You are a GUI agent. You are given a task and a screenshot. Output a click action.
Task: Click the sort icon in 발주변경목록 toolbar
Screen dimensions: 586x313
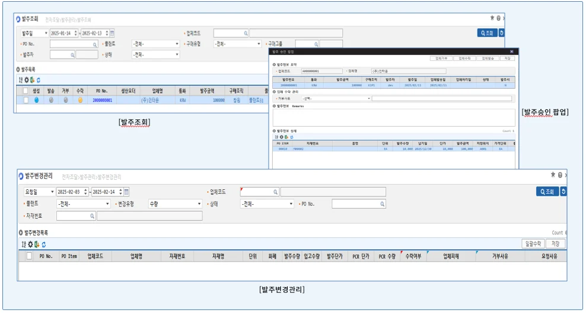(x=24, y=244)
